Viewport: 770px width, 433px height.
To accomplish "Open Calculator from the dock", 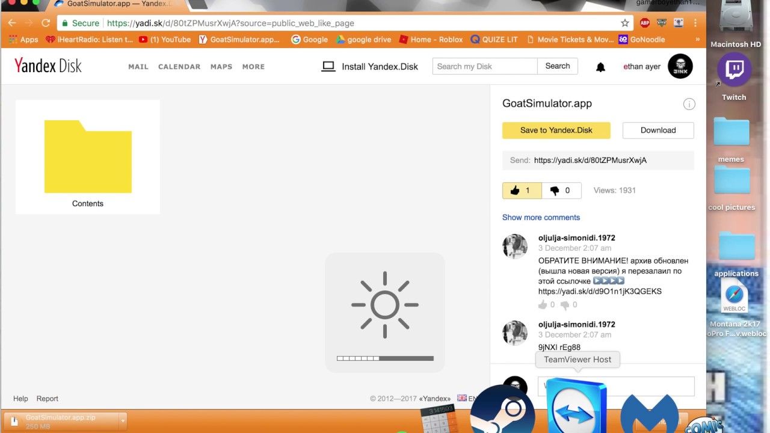I will (438, 419).
